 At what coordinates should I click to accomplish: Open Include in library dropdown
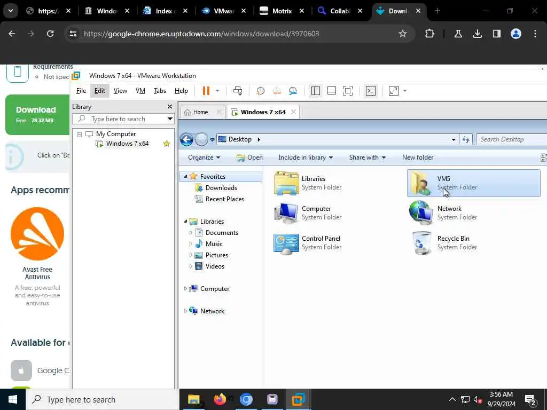pyautogui.click(x=306, y=157)
